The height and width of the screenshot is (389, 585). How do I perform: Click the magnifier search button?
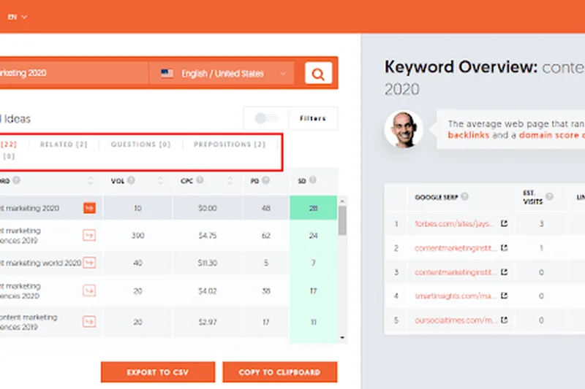(x=318, y=74)
